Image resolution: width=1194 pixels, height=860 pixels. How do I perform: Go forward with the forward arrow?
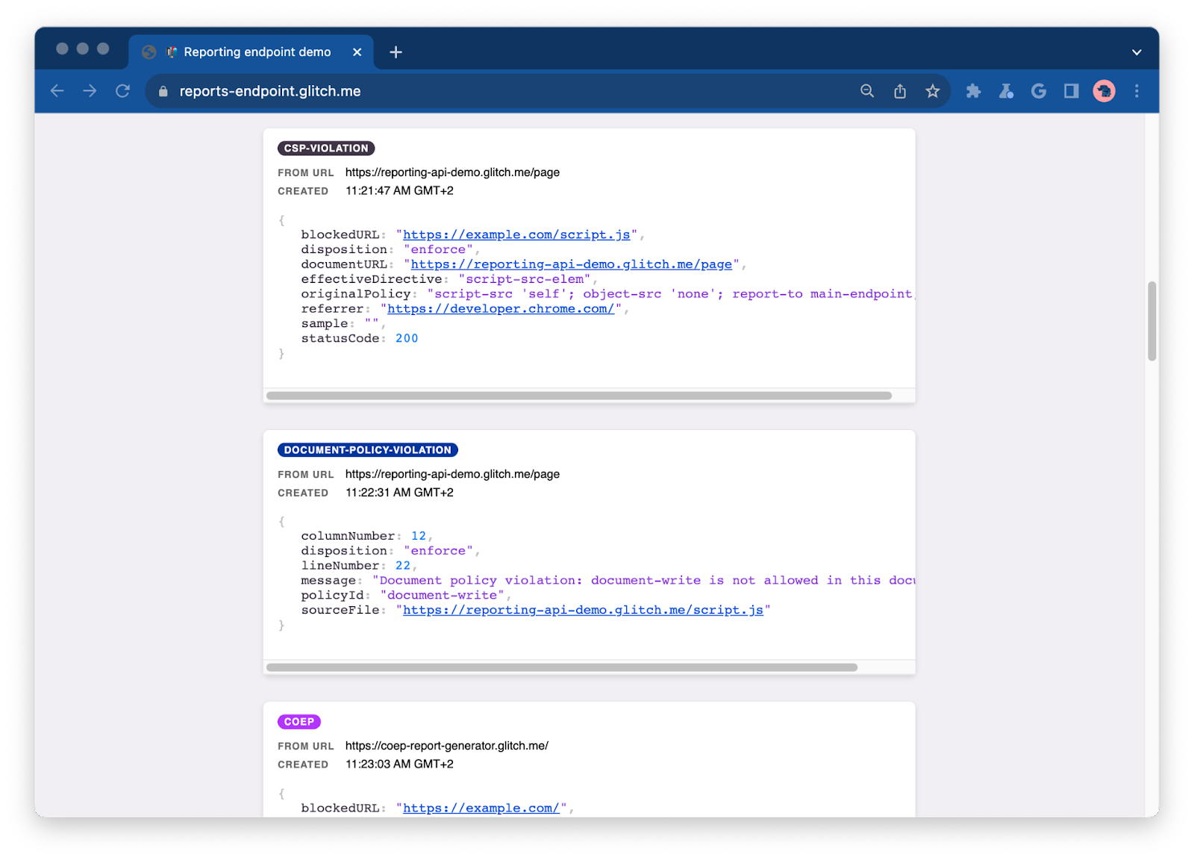[x=90, y=91]
